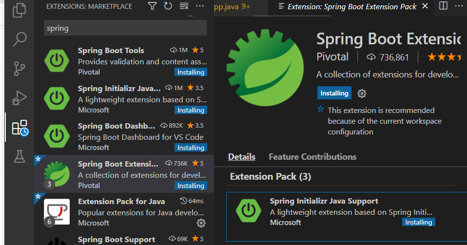467x245 pixels.
Task: Filter extensions with the funnel icon
Action: (152, 6)
